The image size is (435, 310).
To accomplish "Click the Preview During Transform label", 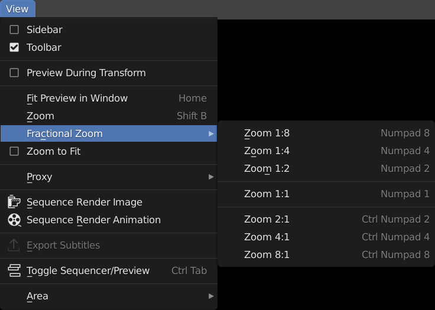I will [86, 73].
